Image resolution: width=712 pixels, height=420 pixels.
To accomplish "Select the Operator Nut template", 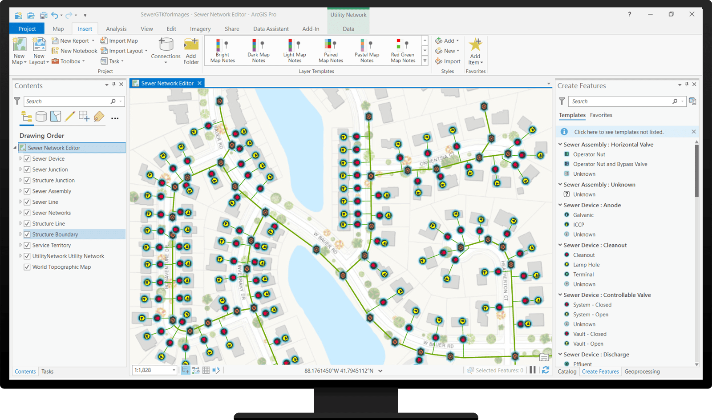I will tap(589, 154).
